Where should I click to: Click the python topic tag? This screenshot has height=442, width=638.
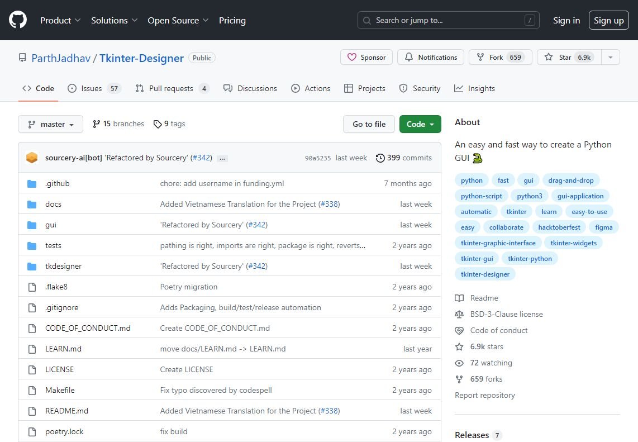472,180
